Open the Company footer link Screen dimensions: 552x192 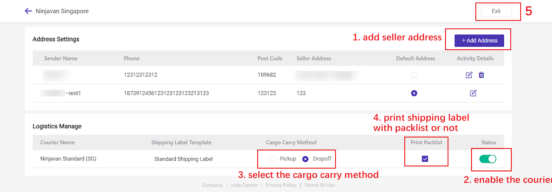coord(212,185)
